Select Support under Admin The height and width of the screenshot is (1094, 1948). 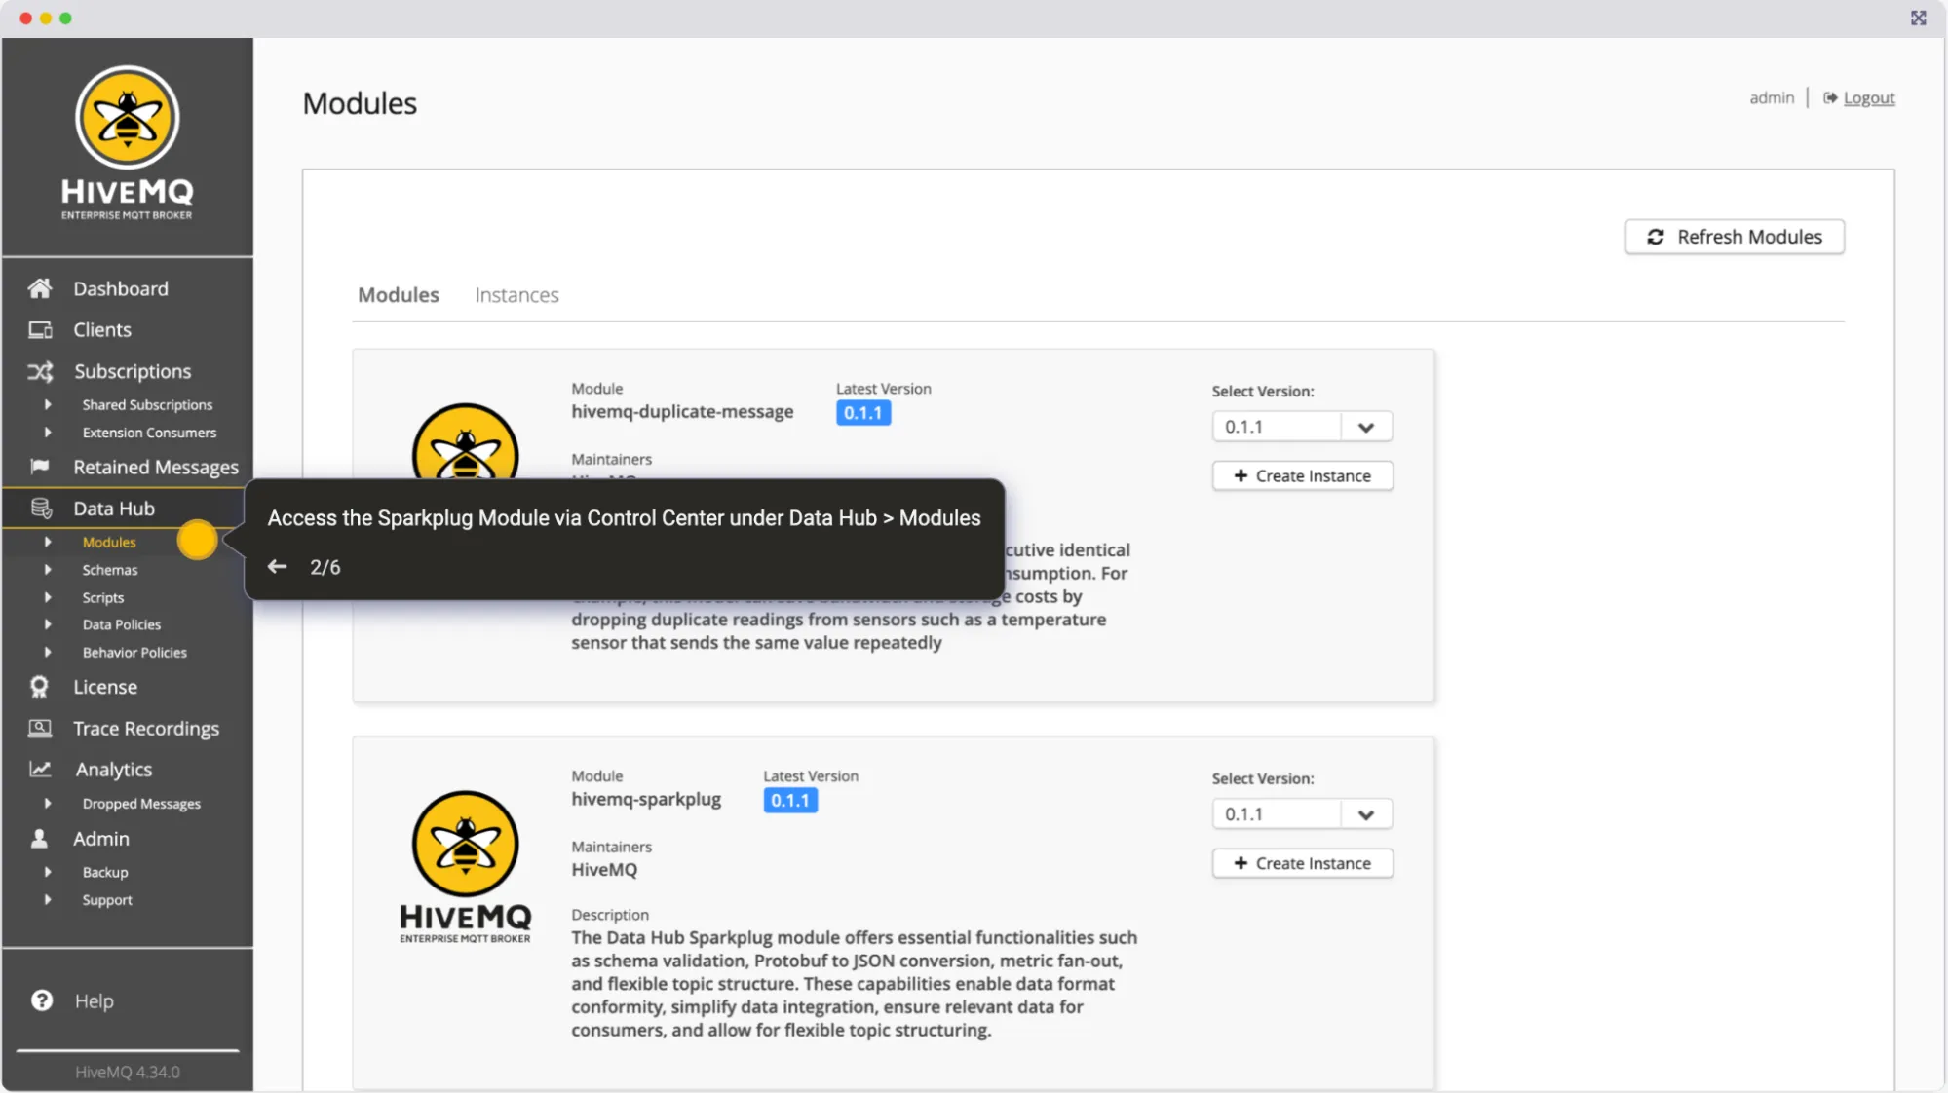point(107,900)
